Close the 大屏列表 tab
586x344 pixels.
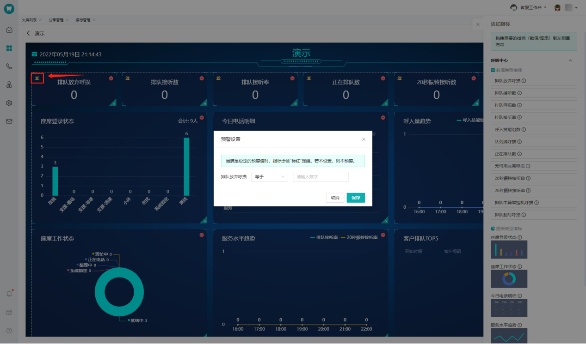point(40,20)
